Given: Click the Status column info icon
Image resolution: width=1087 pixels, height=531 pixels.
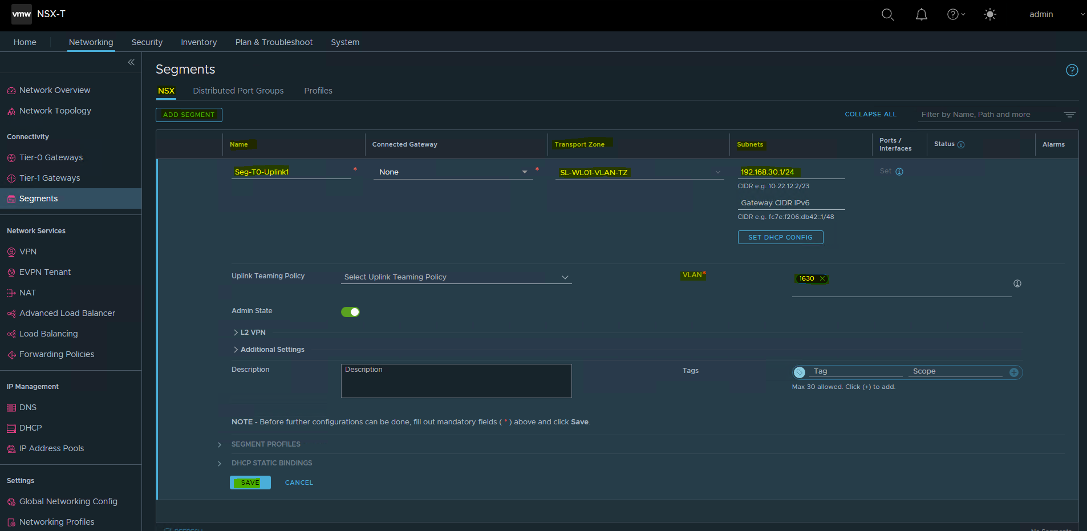Looking at the screenshot, I should point(961,145).
